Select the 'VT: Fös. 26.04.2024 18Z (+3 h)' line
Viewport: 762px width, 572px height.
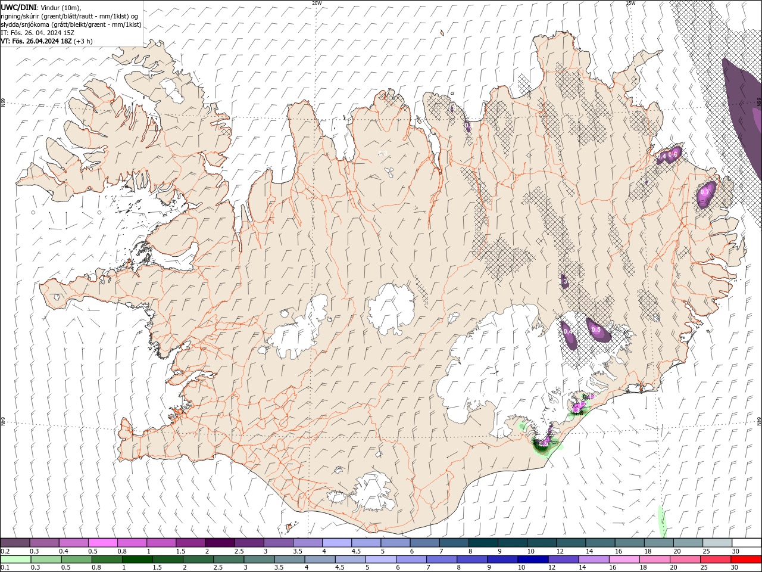[46, 41]
